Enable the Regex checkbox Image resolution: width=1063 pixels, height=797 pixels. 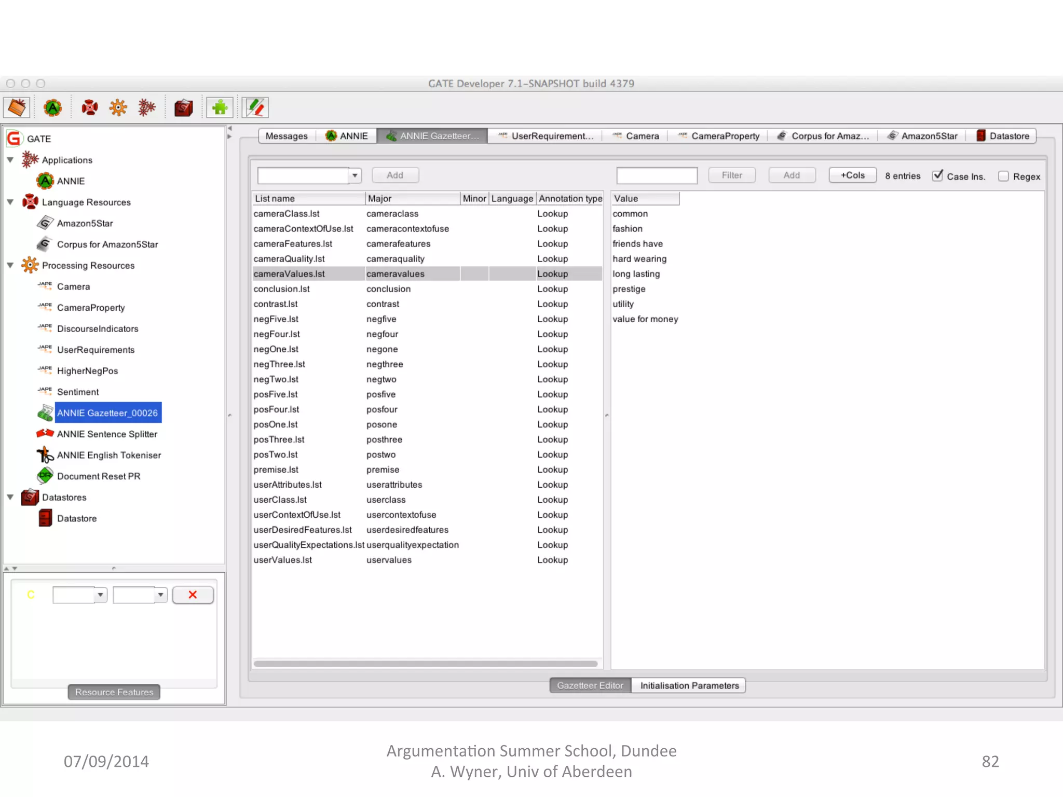click(1003, 176)
